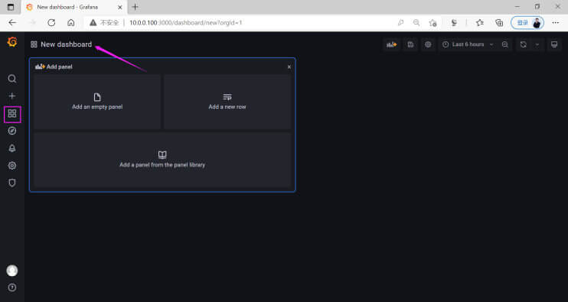
Task: Open the search dashboards icon in sidebar
Action: [x=12, y=79]
